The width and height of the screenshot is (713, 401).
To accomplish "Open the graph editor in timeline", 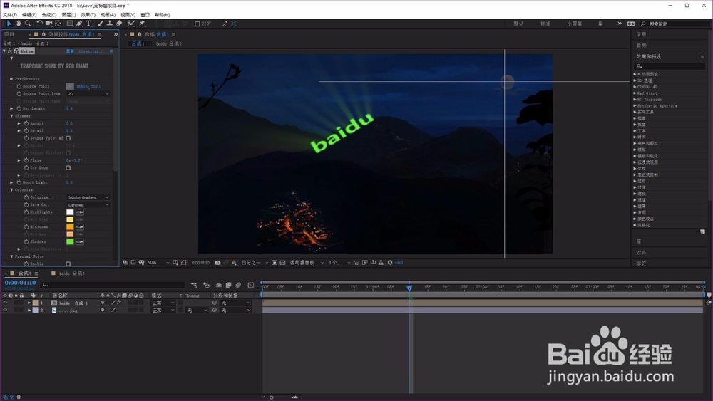I will 251,285.
